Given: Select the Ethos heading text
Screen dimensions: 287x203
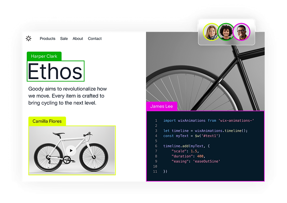Looking at the screenshot, I should pos(56,71).
